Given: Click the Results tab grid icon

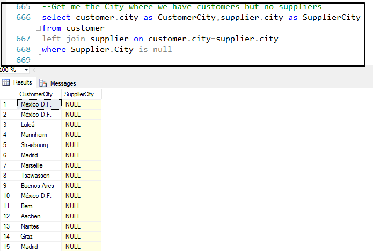Looking at the screenshot, I should [x=6, y=82].
